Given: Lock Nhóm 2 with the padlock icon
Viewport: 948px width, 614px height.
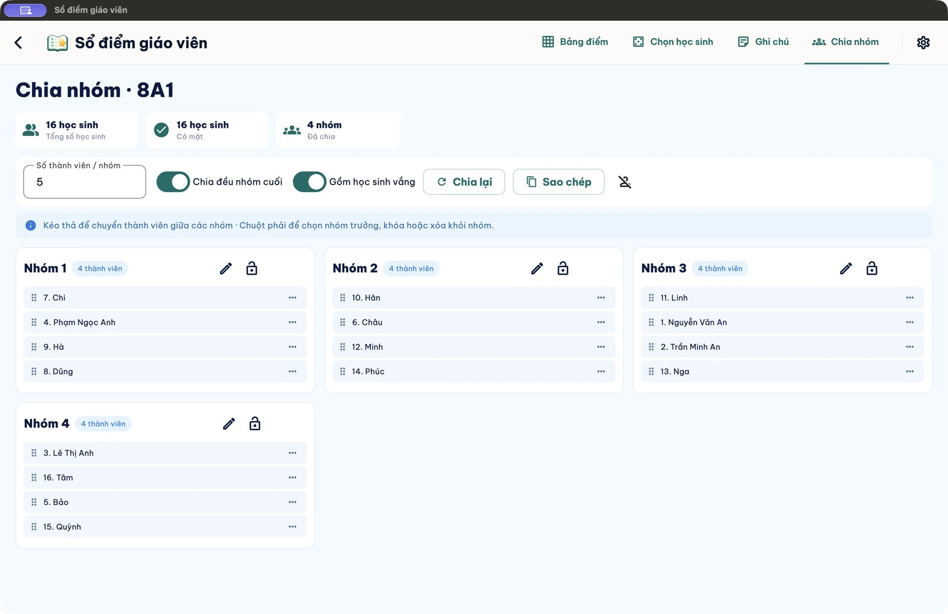Looking at the screenshot, I should (563, 268).
